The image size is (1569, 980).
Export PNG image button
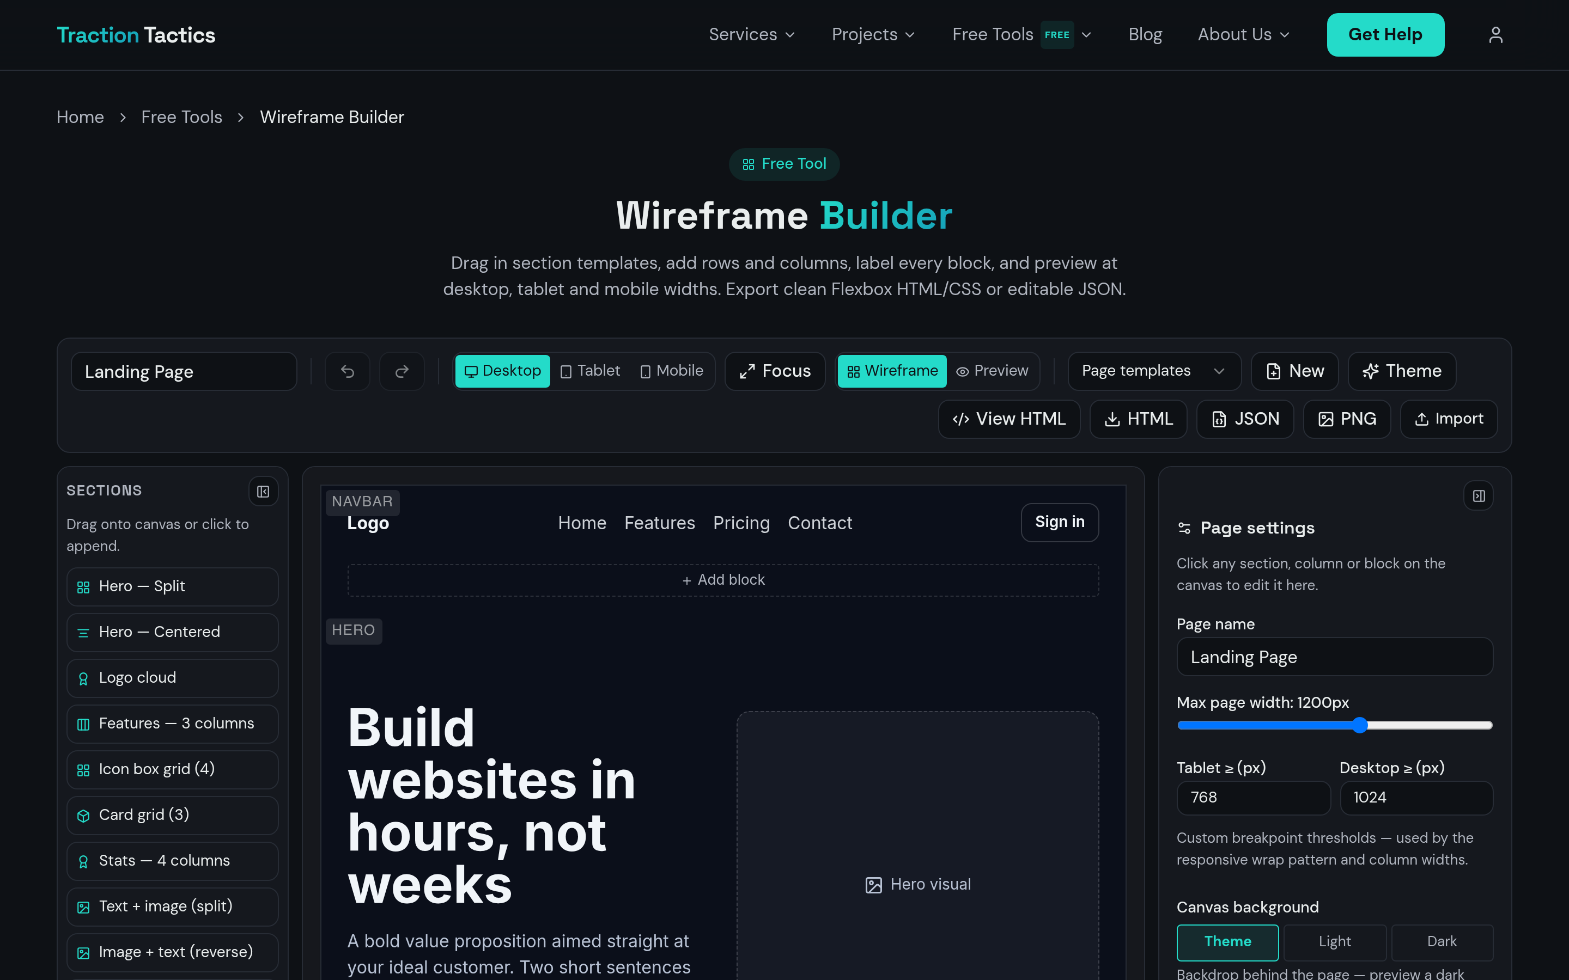tap(1347, 419)
